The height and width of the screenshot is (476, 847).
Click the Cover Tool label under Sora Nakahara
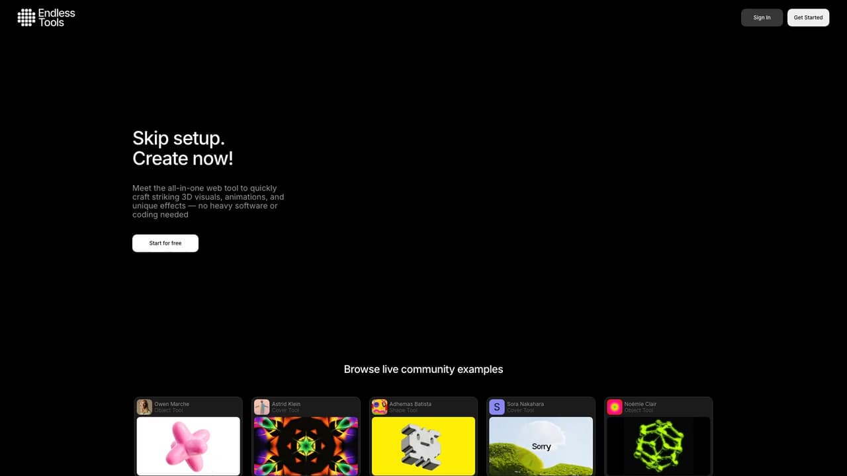pos(521,411)
